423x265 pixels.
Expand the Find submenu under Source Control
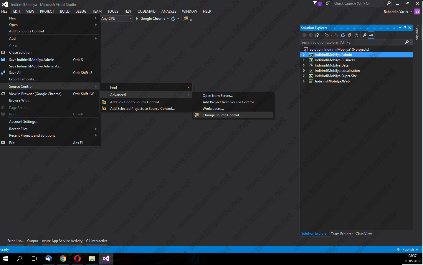[x=146, y=87]
